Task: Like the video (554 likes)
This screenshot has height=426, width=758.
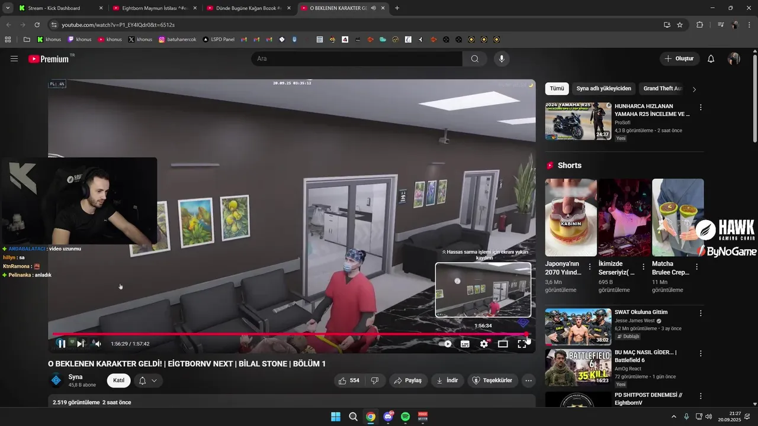Action: [349, 380]
